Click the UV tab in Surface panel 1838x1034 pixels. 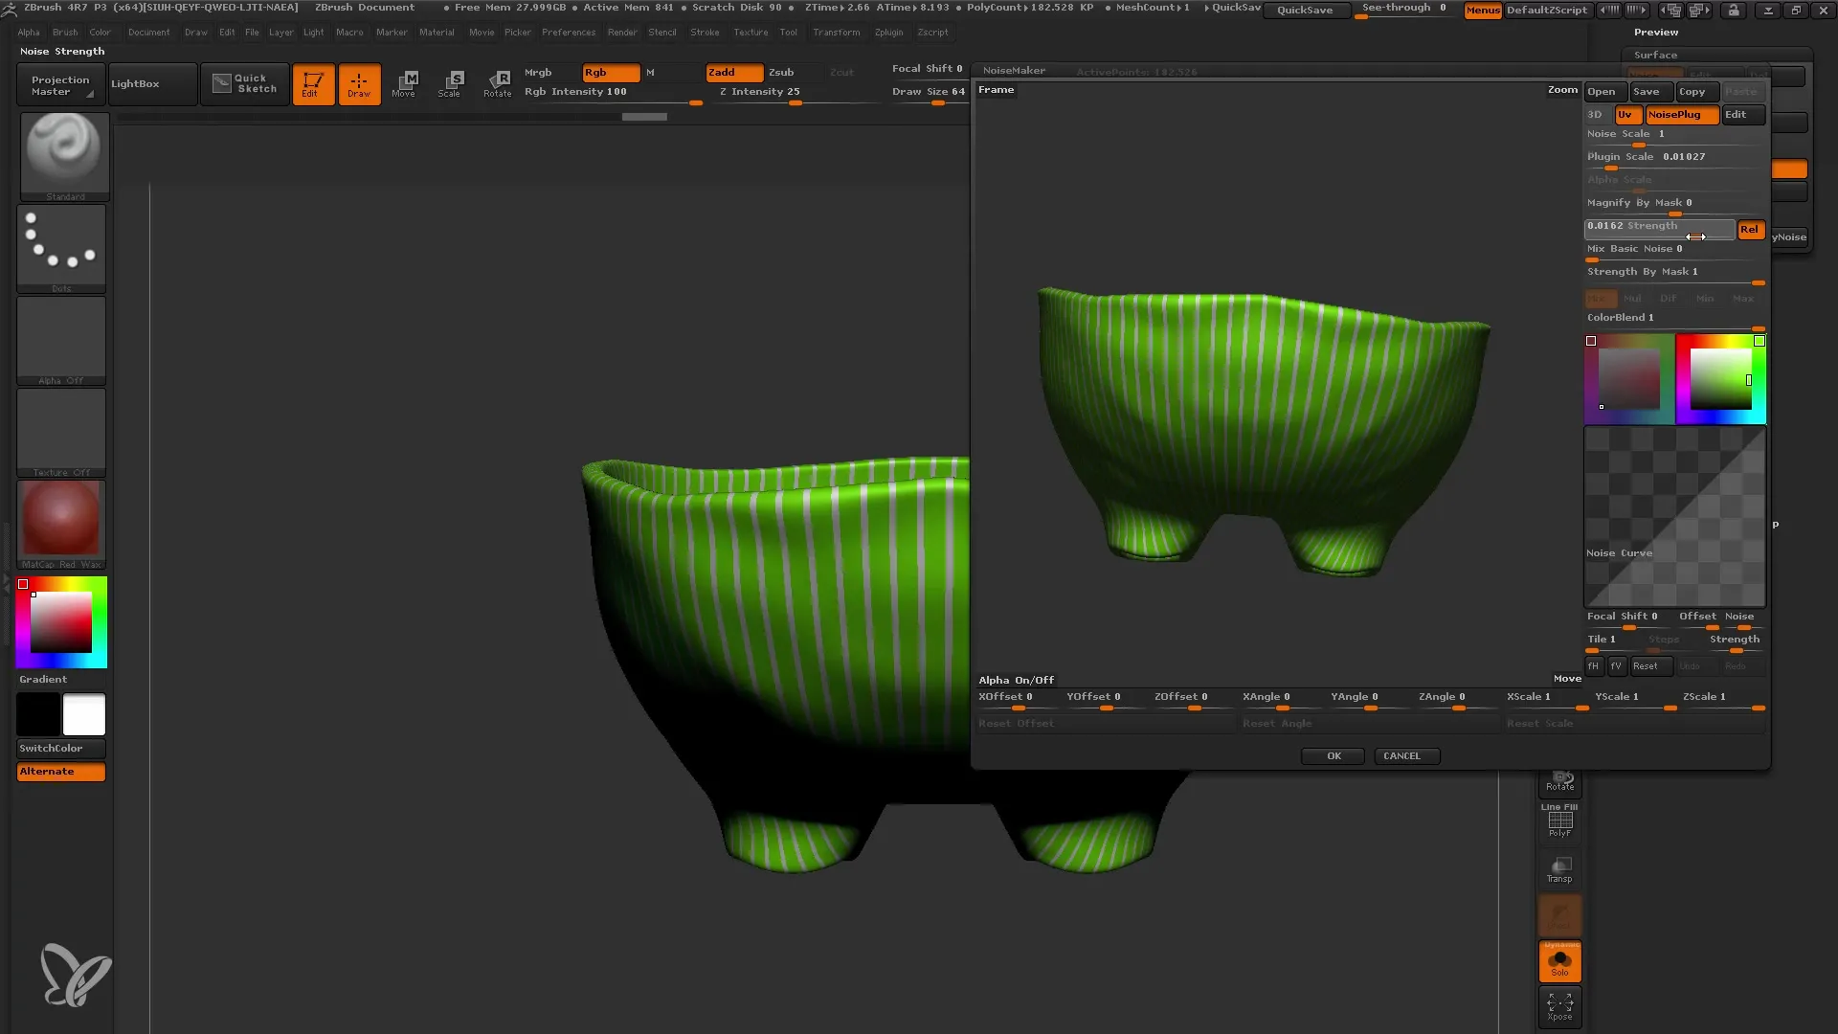[1625, 114]
